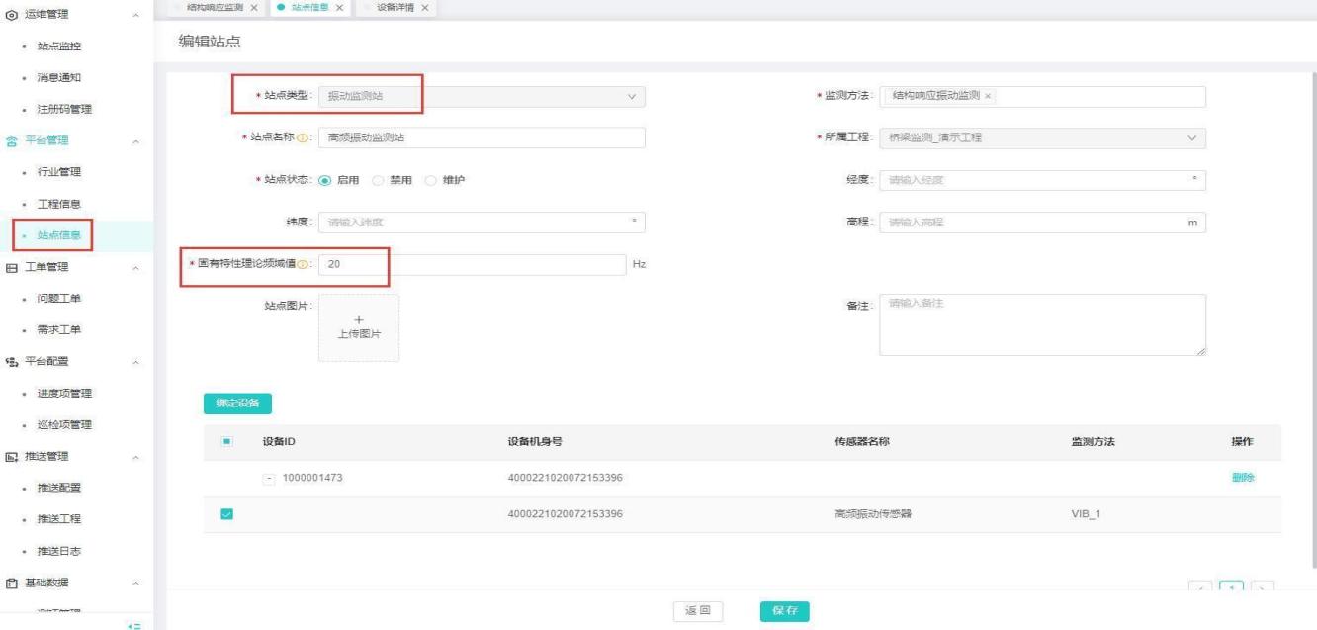The width and height of the screenshot is (1317, 630).
Task: Click the 上传图片 upload box
Action: [x=359, y=327]
